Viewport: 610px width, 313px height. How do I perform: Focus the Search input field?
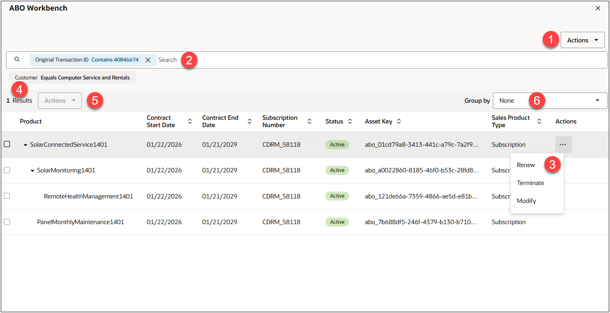[367, 60]
